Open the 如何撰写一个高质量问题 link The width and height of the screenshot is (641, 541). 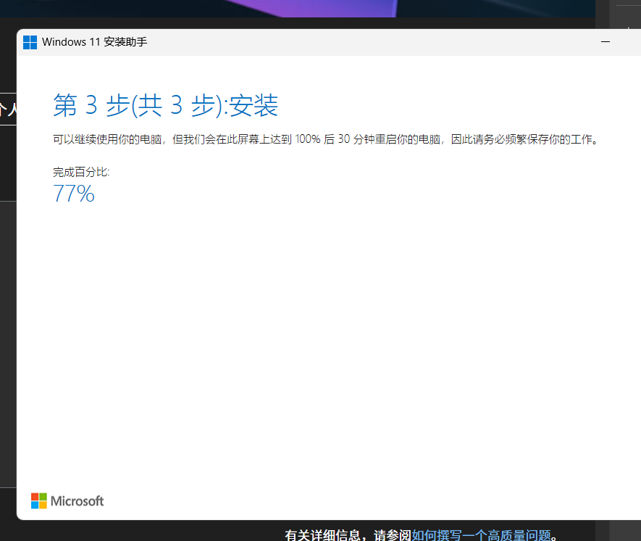pyautogui.click(x=482, y=534)
